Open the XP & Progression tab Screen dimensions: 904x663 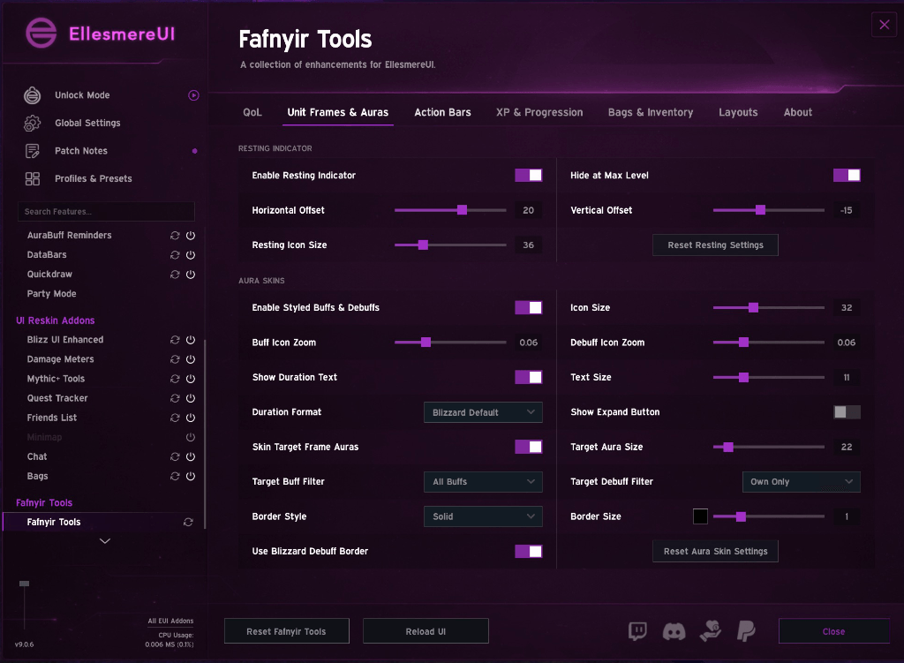[x=539, y=112]
